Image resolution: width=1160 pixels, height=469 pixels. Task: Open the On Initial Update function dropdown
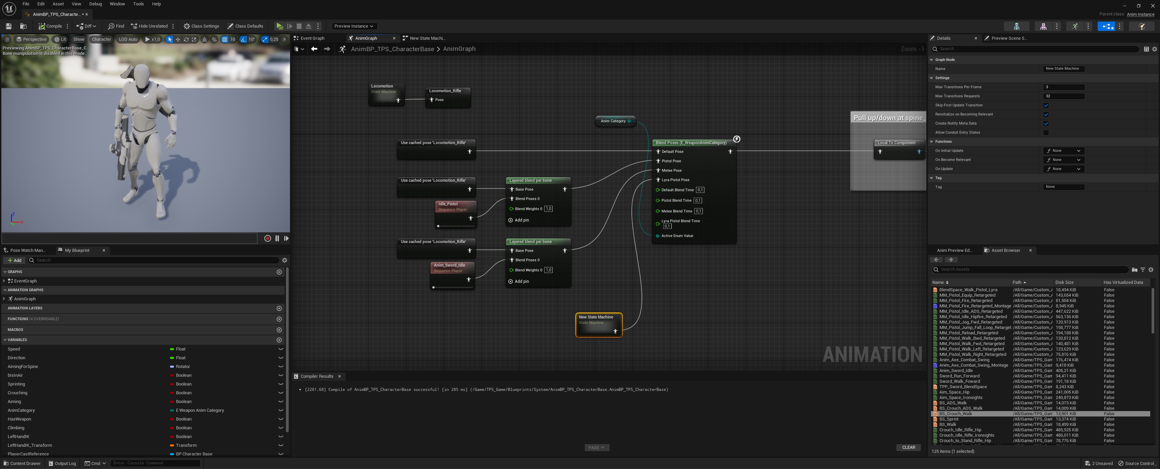pyautogui.click(x=1063, y=150)
